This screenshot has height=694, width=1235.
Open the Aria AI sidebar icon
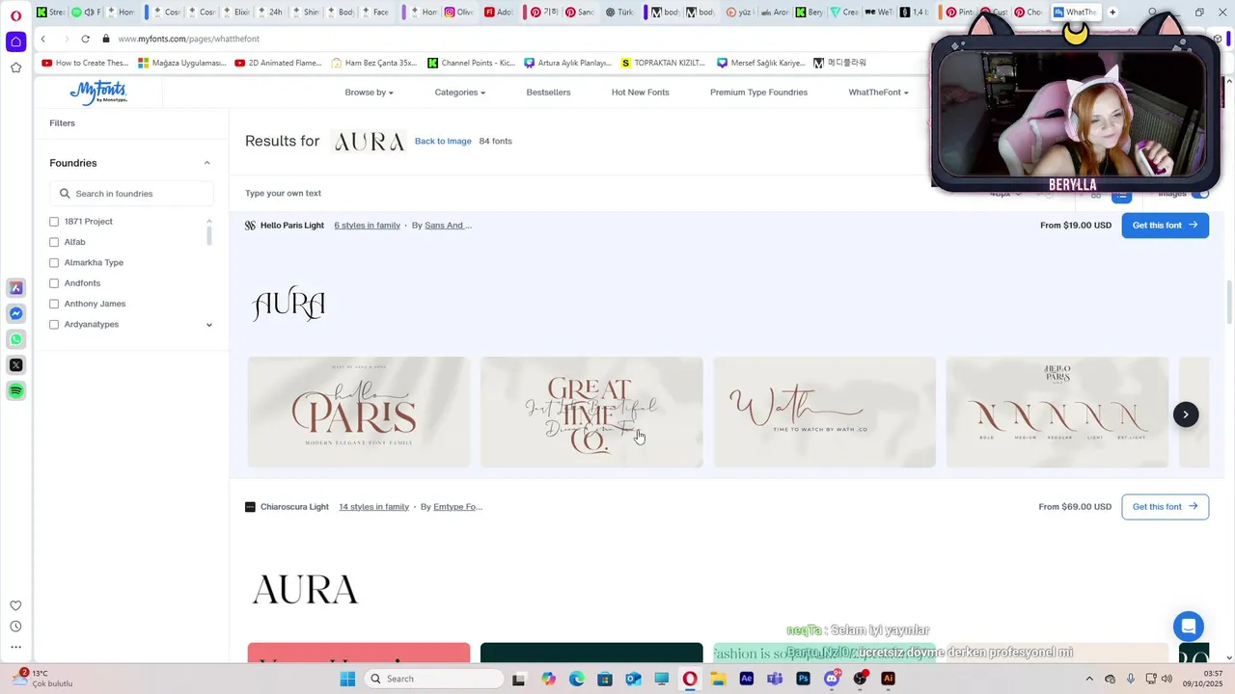tap(15, 288)
